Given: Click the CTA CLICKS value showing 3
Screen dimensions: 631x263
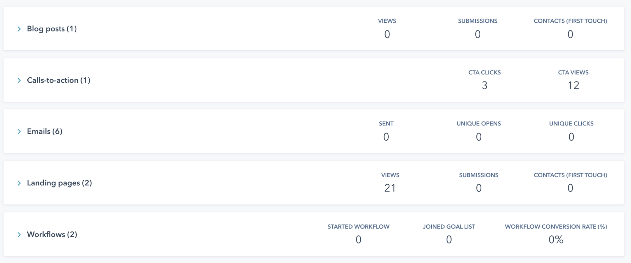Looking at the screenshot, I should 485,85.
